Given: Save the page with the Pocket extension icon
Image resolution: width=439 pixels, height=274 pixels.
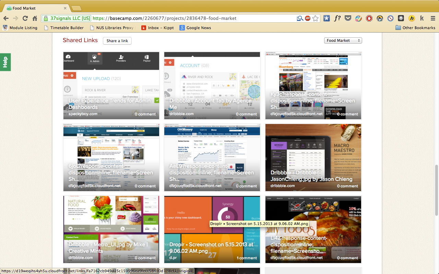Looking at the screenshot, I should click(348, 18).
